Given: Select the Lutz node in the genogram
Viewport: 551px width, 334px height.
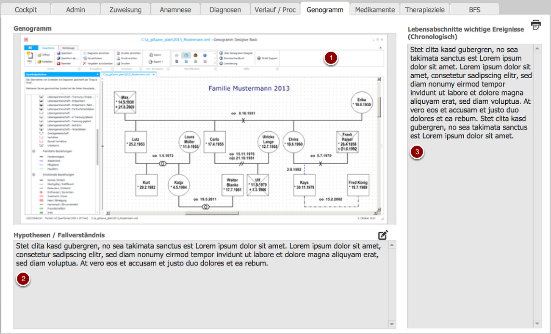Looking at the screenshot, I should (135, 142).
